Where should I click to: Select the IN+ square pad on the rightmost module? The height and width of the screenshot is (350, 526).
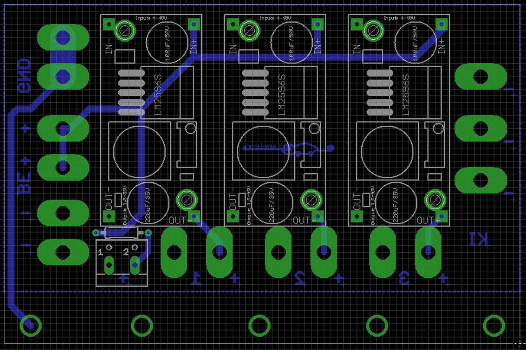[x=442, y=24]
